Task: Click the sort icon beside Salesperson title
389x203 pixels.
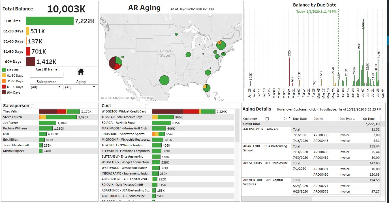Action: click(33, 106)
